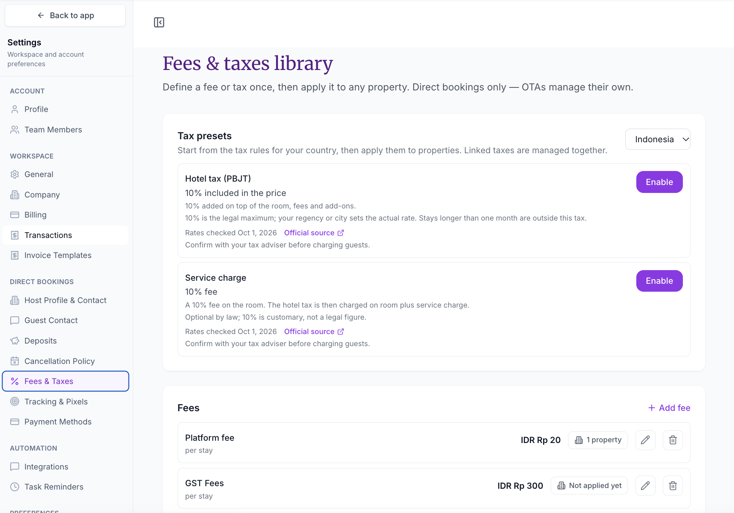Image resolution: width=734 pixels, height=513 pixels.
Task: Click the Not applied yet badge
Action: 589,486
